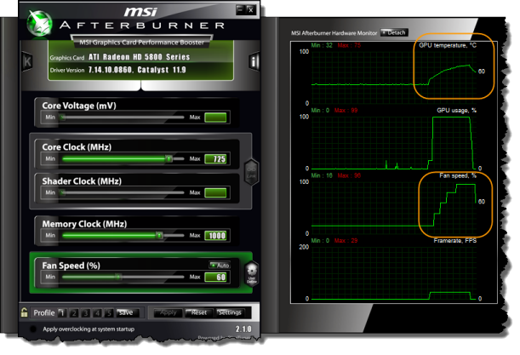
Task: Open the information 'i' panel
Action: coord(254,61)
